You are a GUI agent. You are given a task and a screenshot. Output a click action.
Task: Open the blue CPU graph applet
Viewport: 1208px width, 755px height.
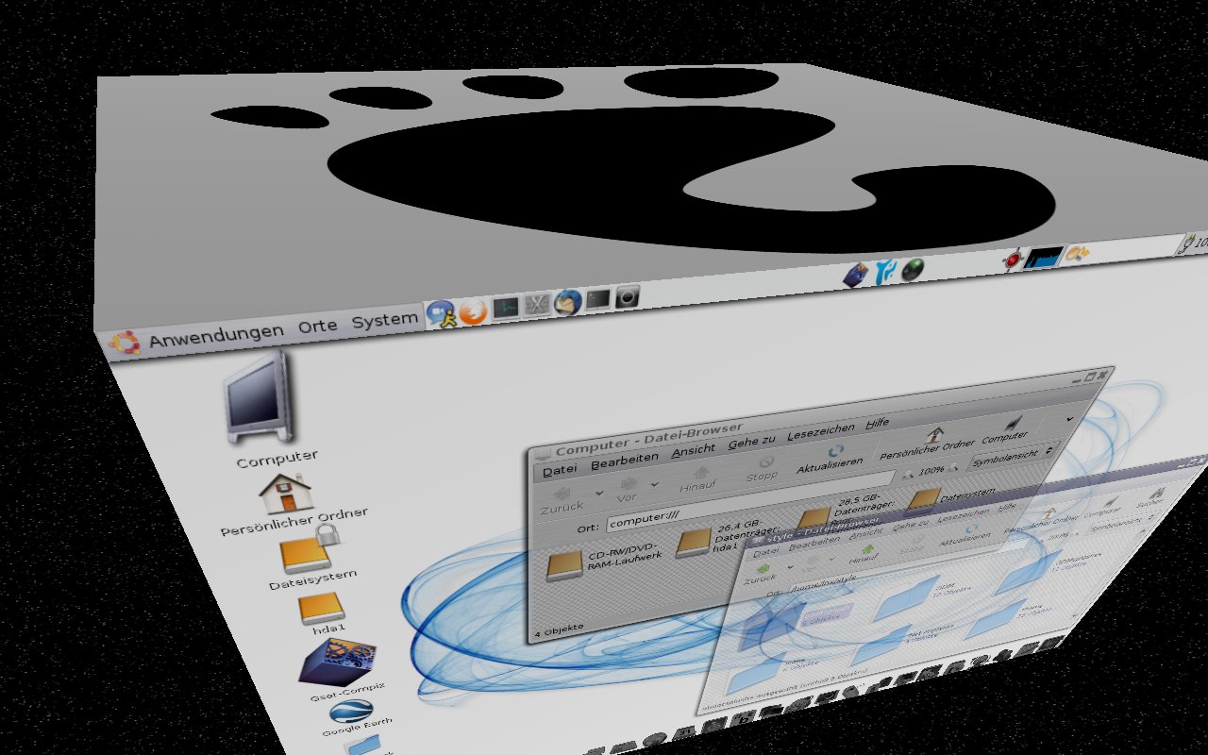[1045, 256]
